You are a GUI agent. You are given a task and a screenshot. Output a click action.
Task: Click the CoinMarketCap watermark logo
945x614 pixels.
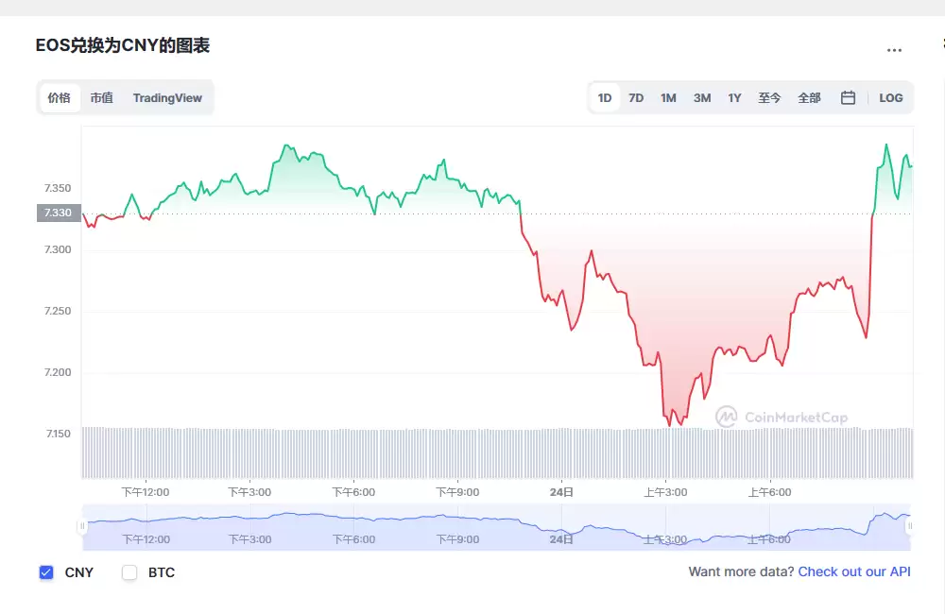[782, 417]
